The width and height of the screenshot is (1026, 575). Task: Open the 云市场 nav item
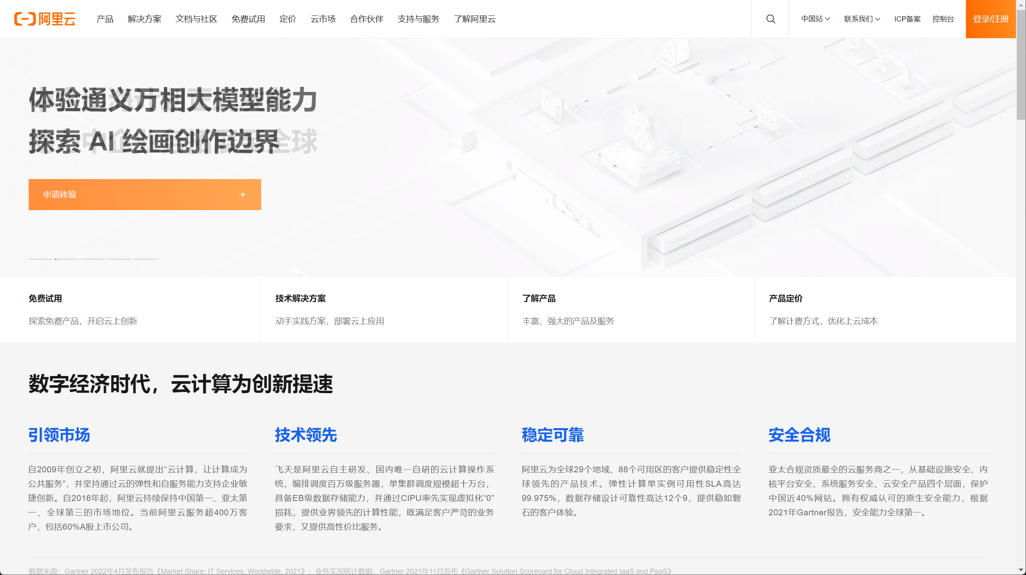click(x=322, y=19)
